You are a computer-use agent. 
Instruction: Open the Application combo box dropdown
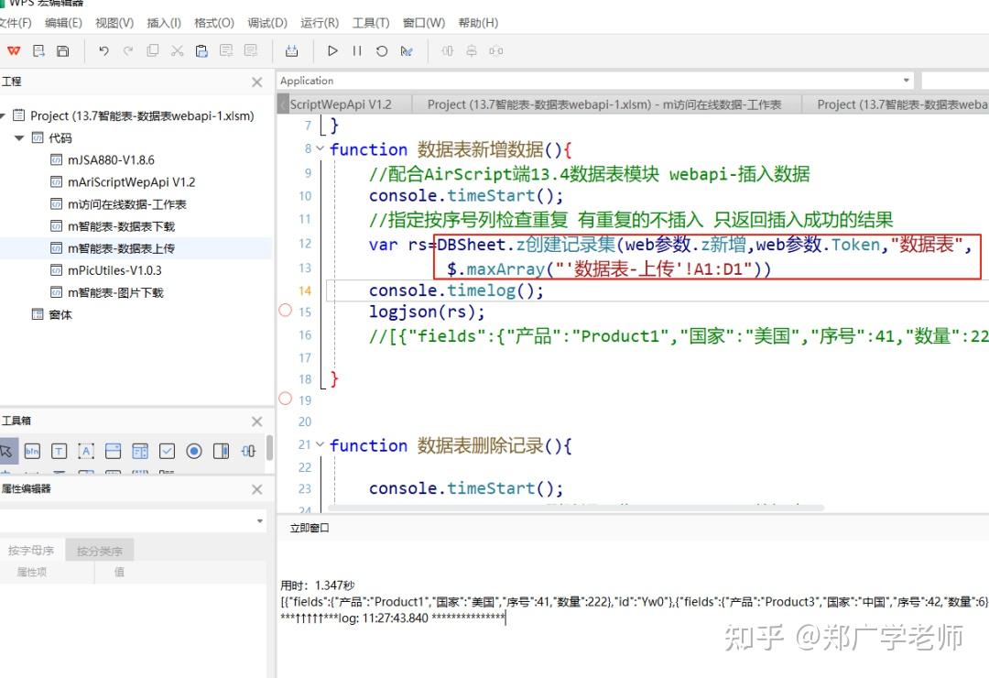[907, 81]
